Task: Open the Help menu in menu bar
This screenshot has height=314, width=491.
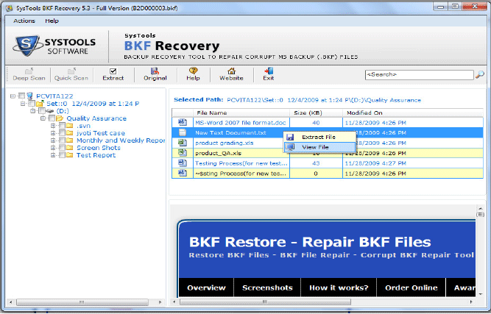Action: [52, 21]
